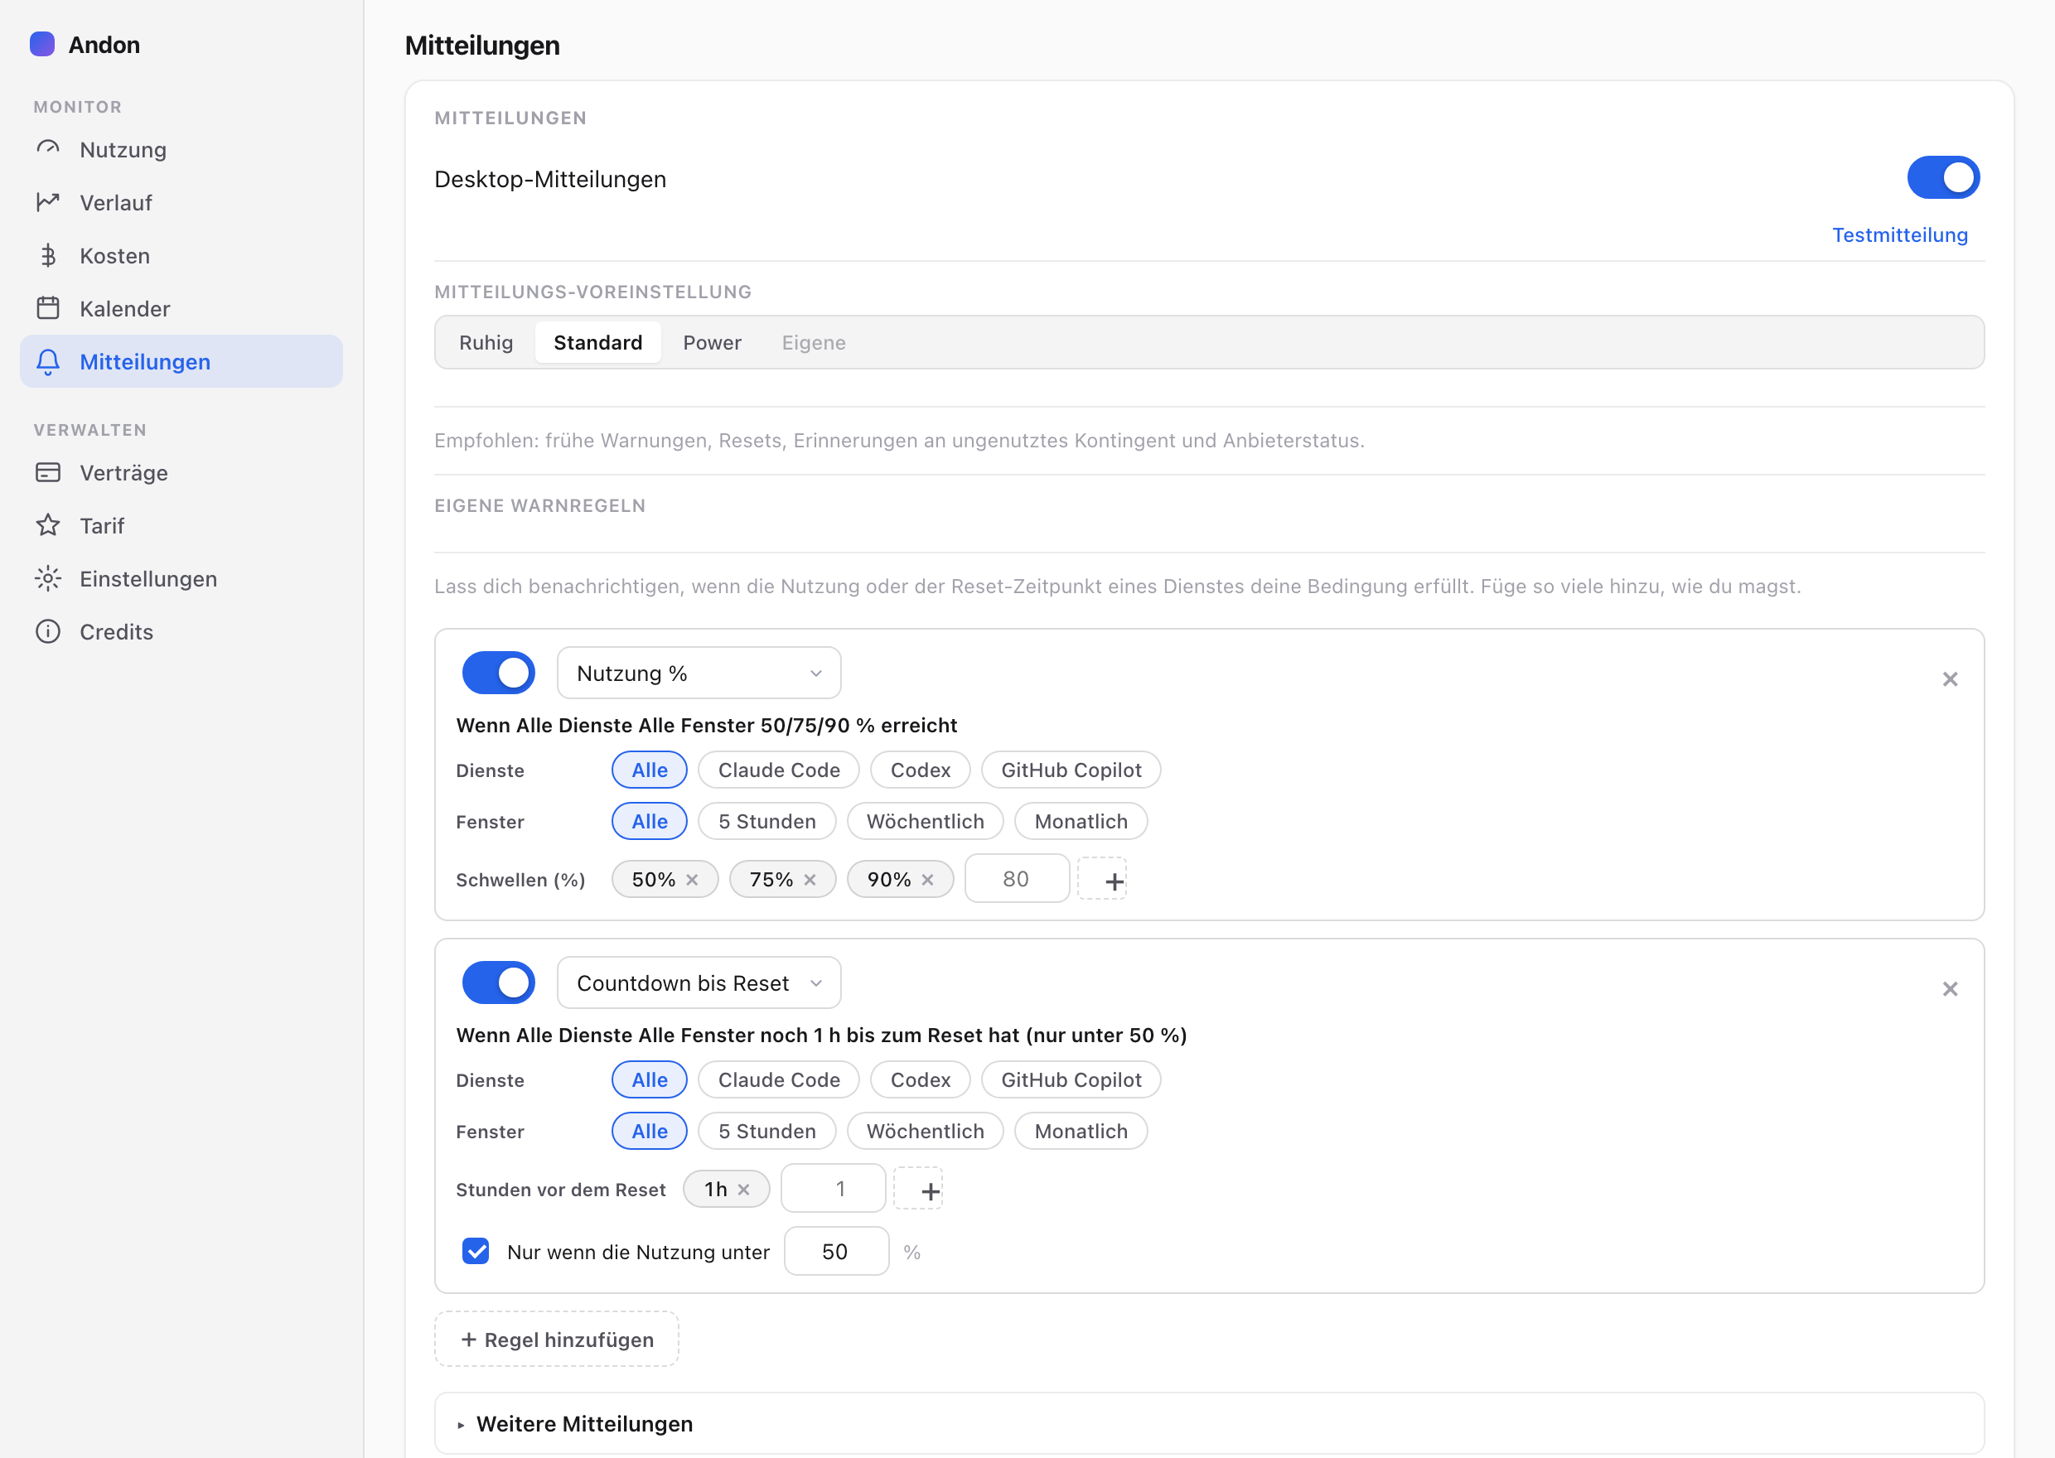2055x1458 pixels.
Task: Open the Countdown bis Reset dropdown
Action: tap(699, 982)
